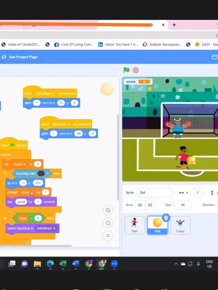Click the Casey goalkeeper on stage
The height and width of the screenshot is (290, 218).
pyautogui.click(x=178, y=127)
